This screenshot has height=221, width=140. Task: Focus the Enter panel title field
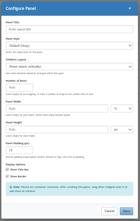pos(69,29)
